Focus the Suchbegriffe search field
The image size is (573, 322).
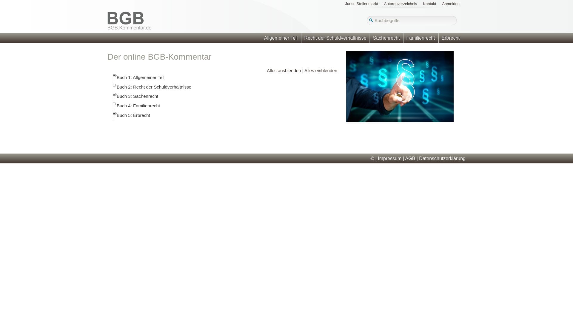pyautogui.click(x=412, y=20)
